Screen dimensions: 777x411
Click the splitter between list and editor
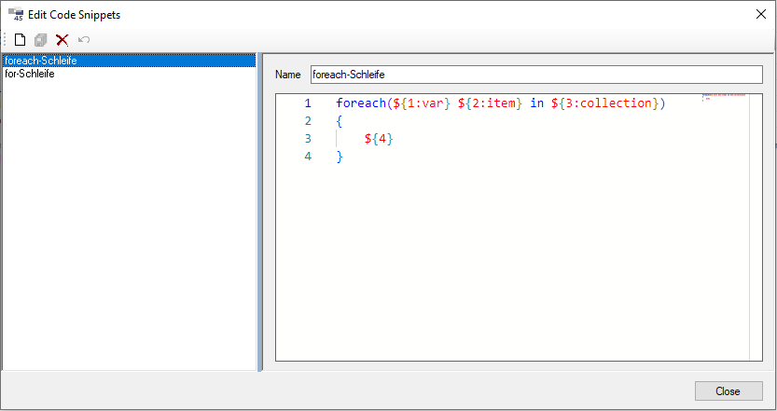(259, 212)
